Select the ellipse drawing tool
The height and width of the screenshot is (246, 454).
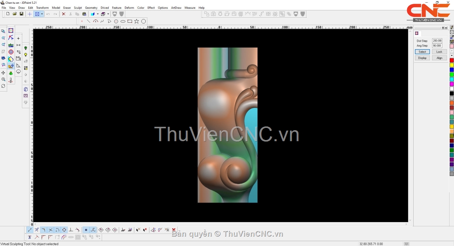click(x=123, y=22)
